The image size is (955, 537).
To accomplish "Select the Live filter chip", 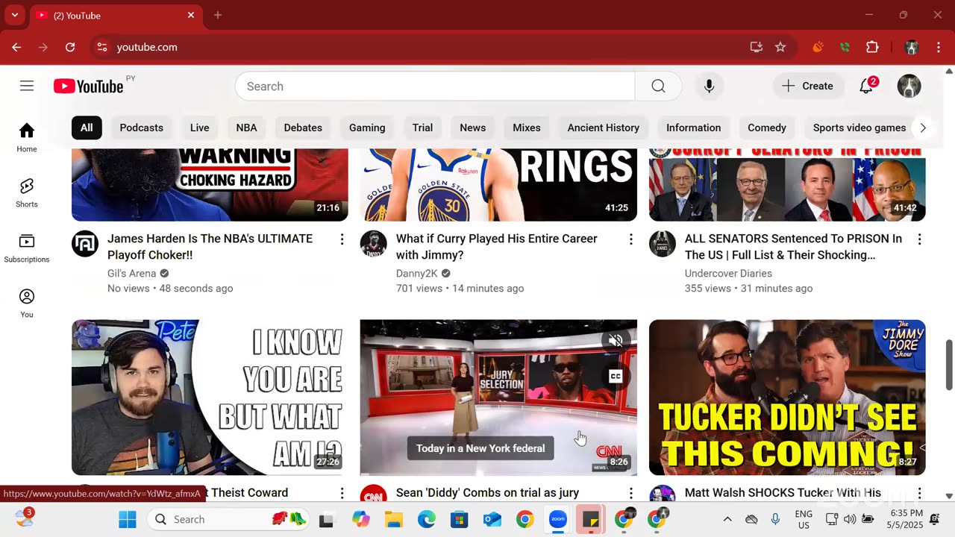I will (199, 128).
